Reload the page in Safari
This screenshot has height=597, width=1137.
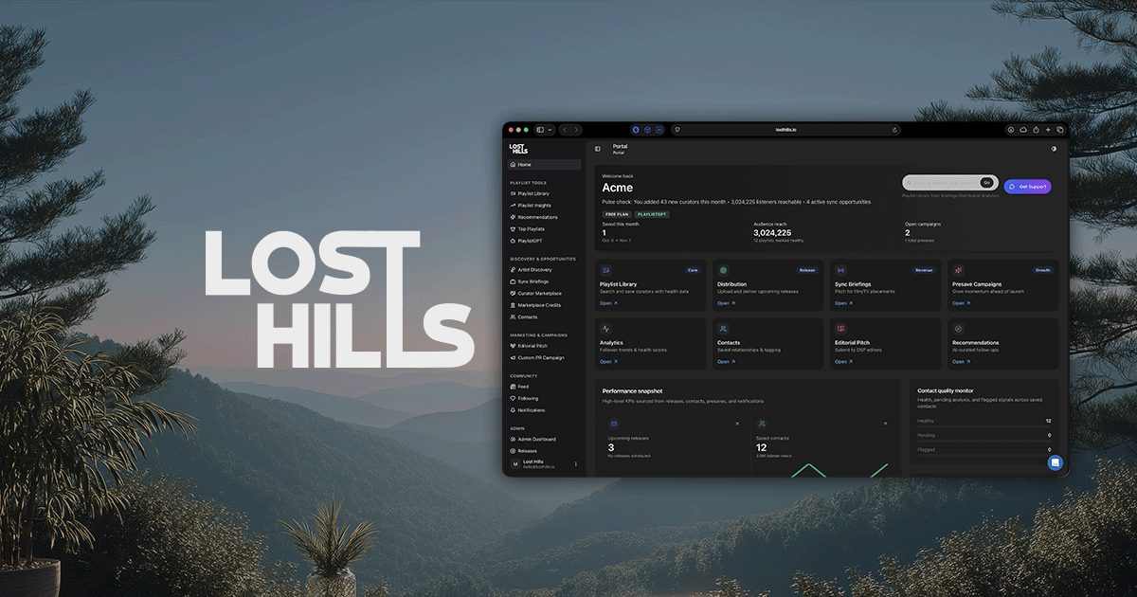pyautogui.click(x=894, y=130)
